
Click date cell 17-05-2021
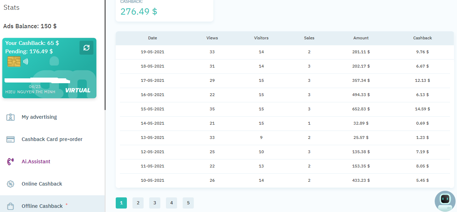152,80
